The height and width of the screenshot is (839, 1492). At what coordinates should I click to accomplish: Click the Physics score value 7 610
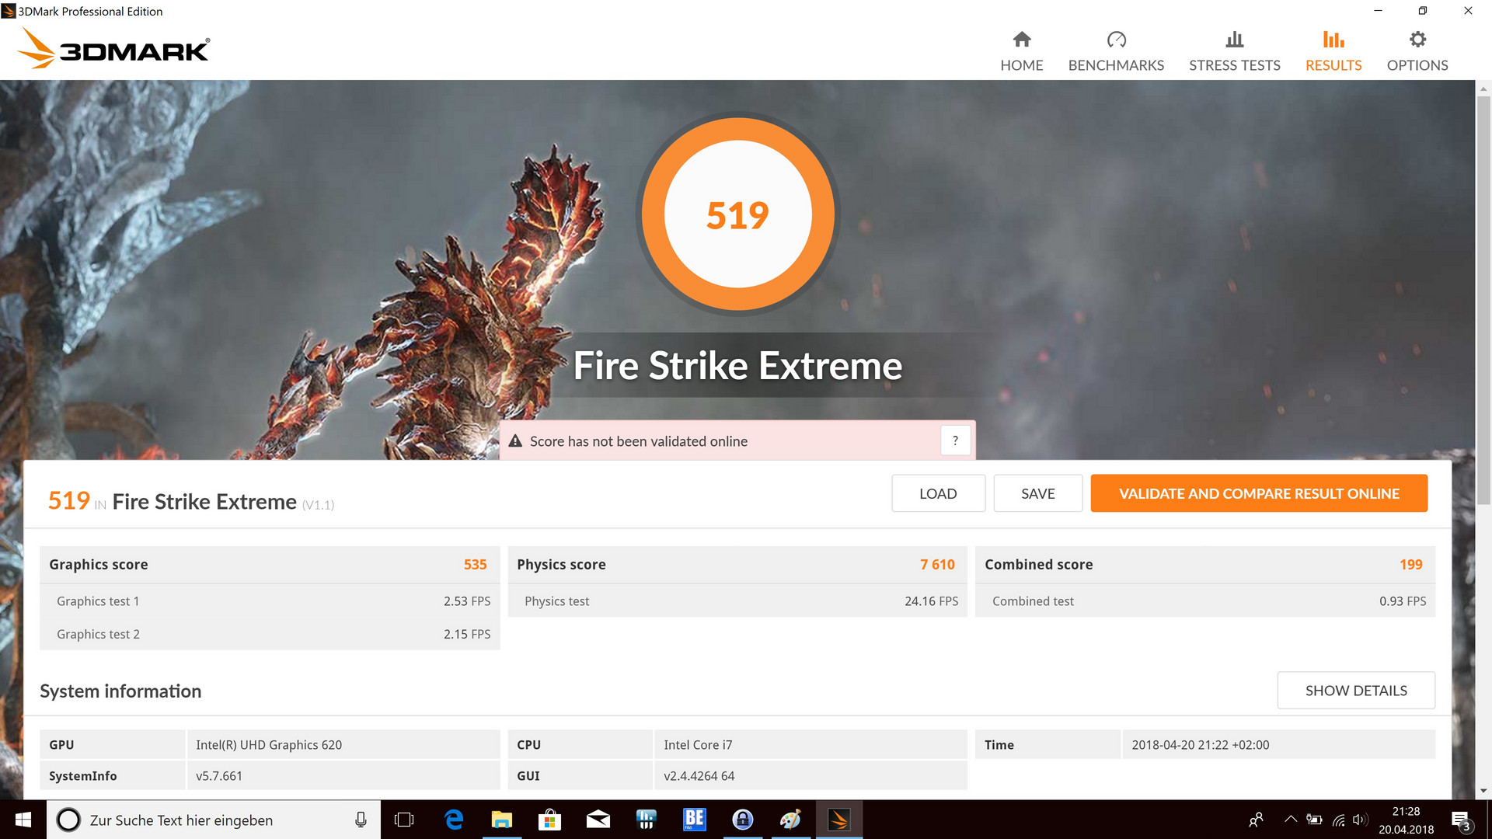point(937,565)
